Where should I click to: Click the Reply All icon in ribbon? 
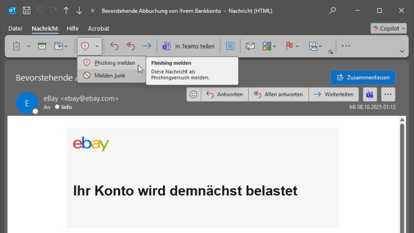(130, 46)
